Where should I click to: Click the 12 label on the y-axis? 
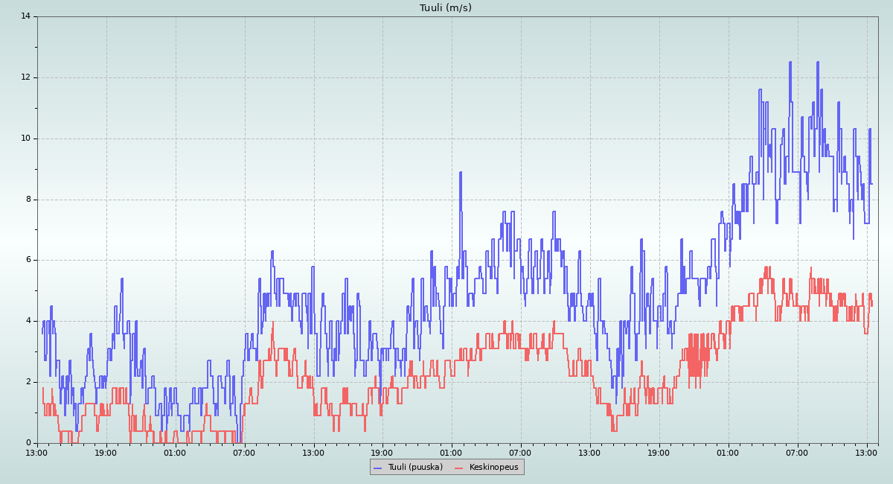[25, 77]
